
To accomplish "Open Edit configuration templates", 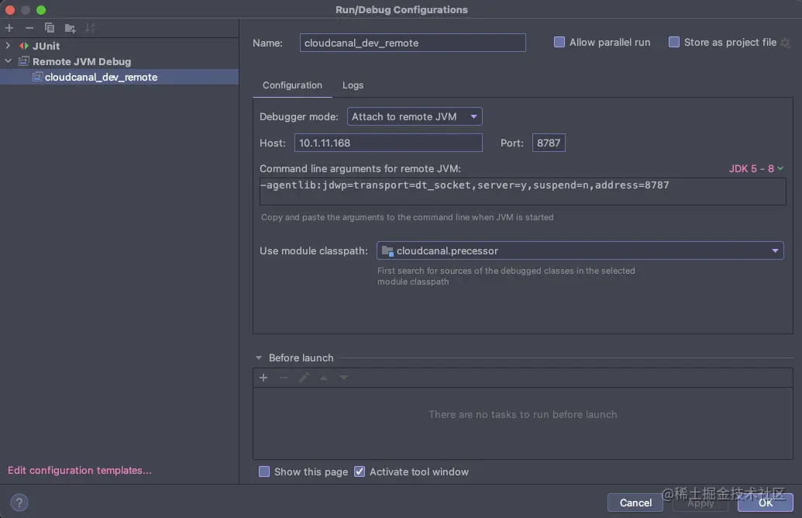I will 78,470.
